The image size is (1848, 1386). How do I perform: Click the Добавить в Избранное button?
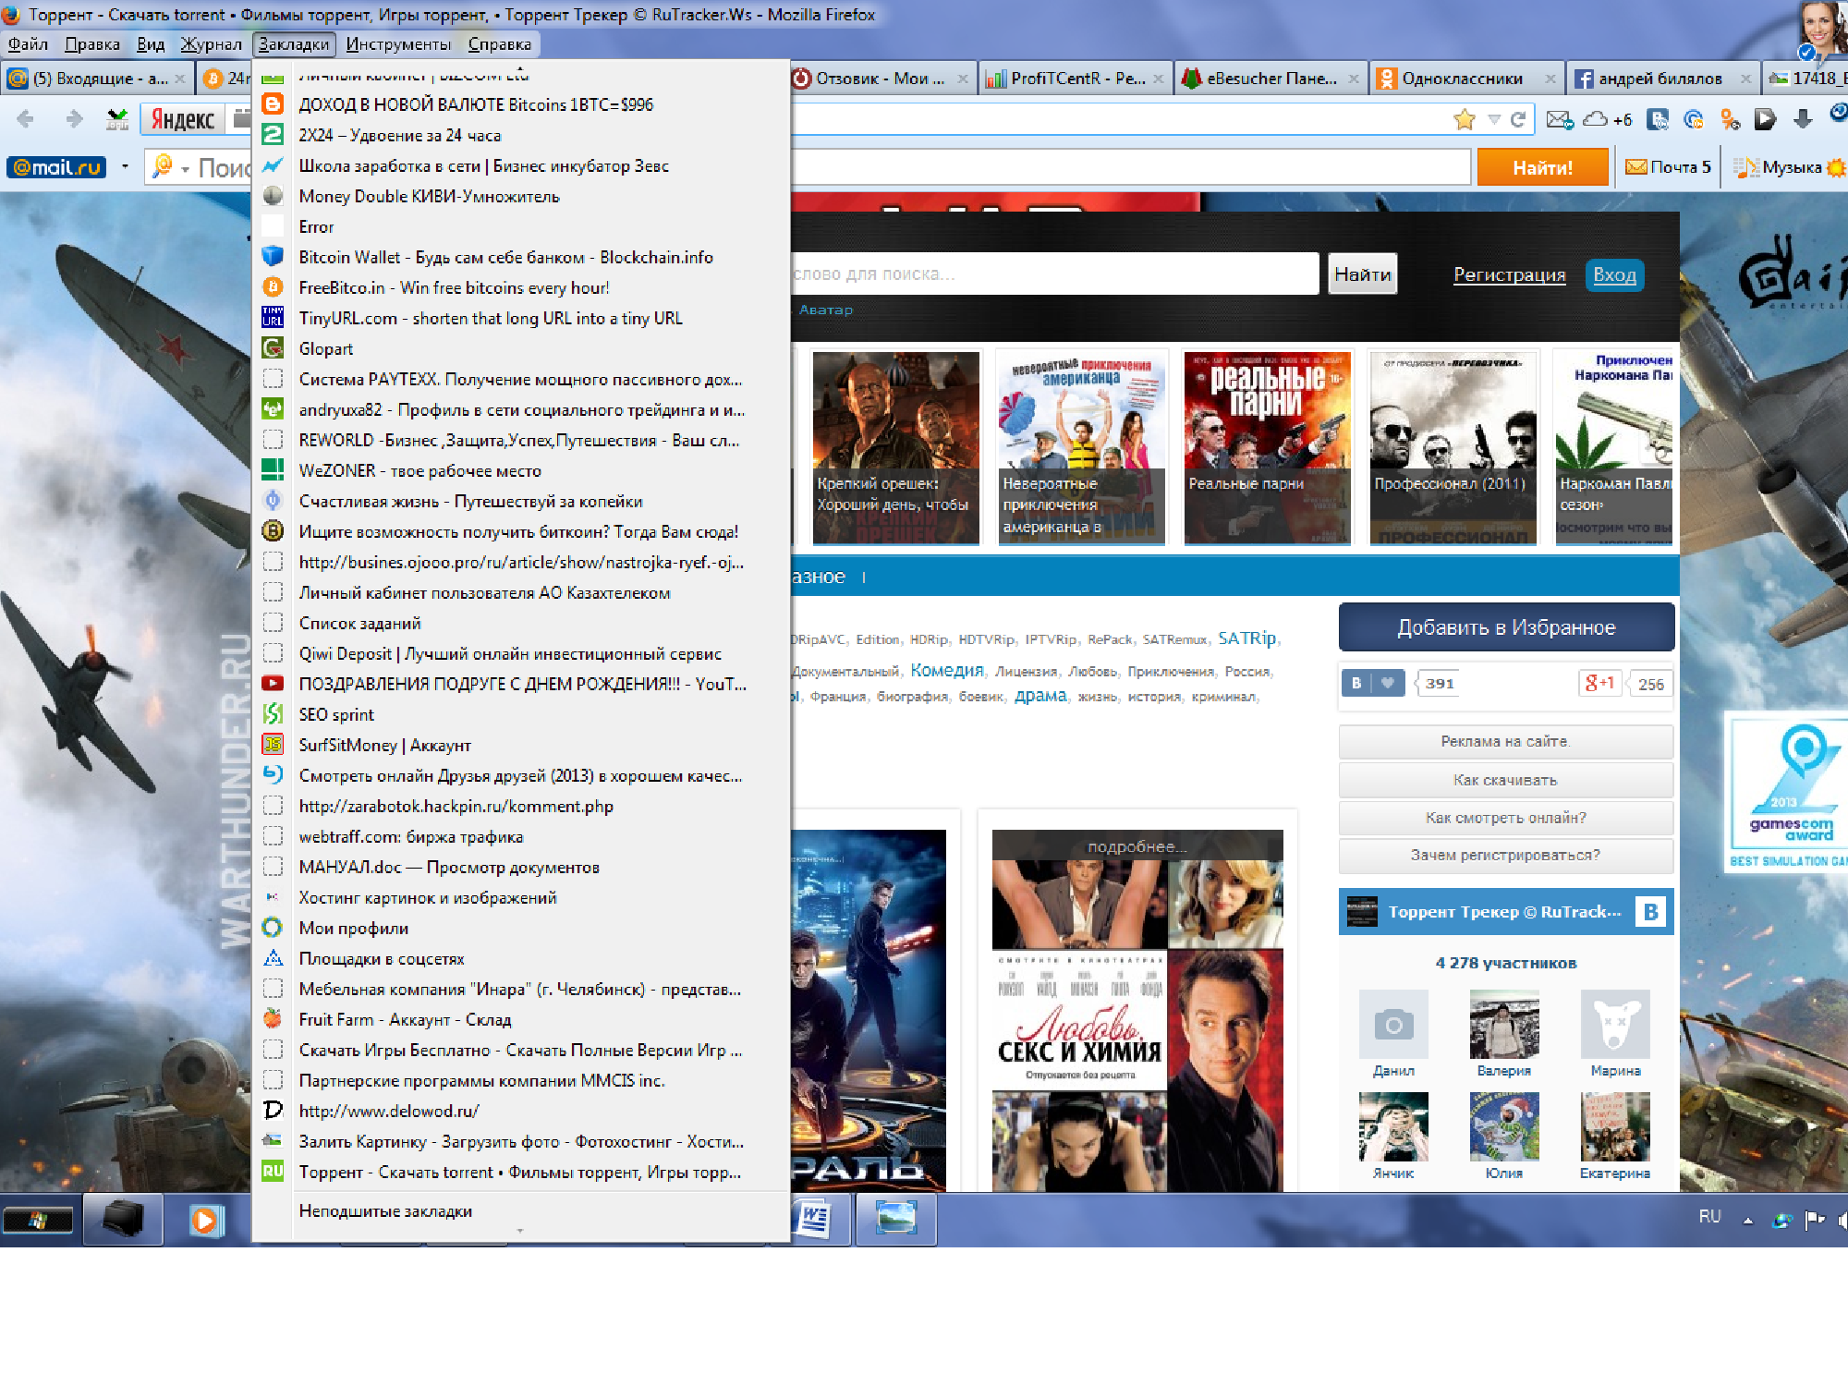1506,627
